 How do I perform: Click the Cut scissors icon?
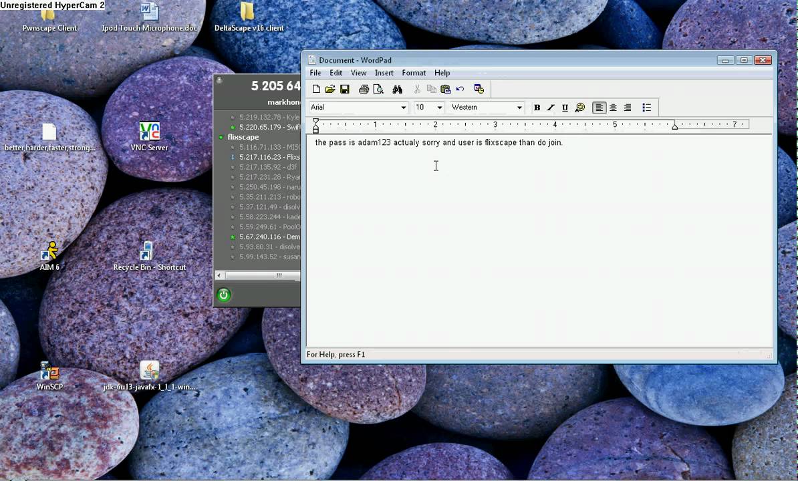417,90
